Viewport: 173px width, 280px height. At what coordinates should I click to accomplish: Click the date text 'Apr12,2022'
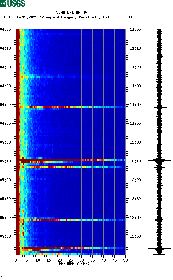tap(26, 17)
